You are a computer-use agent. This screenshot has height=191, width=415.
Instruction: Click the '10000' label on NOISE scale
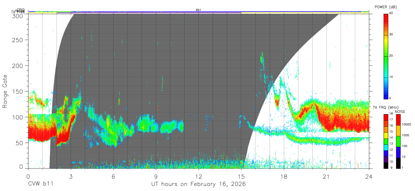tap(406, 124)
